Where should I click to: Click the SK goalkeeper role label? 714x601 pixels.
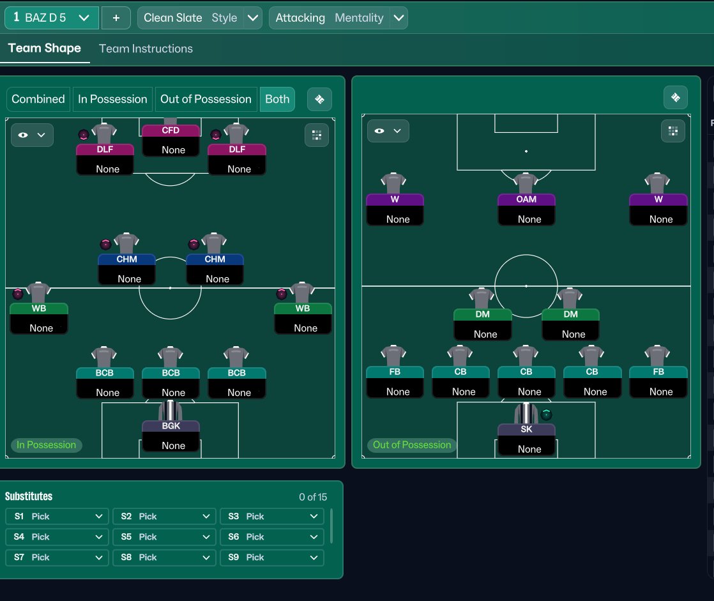click(x=526, y=429)
